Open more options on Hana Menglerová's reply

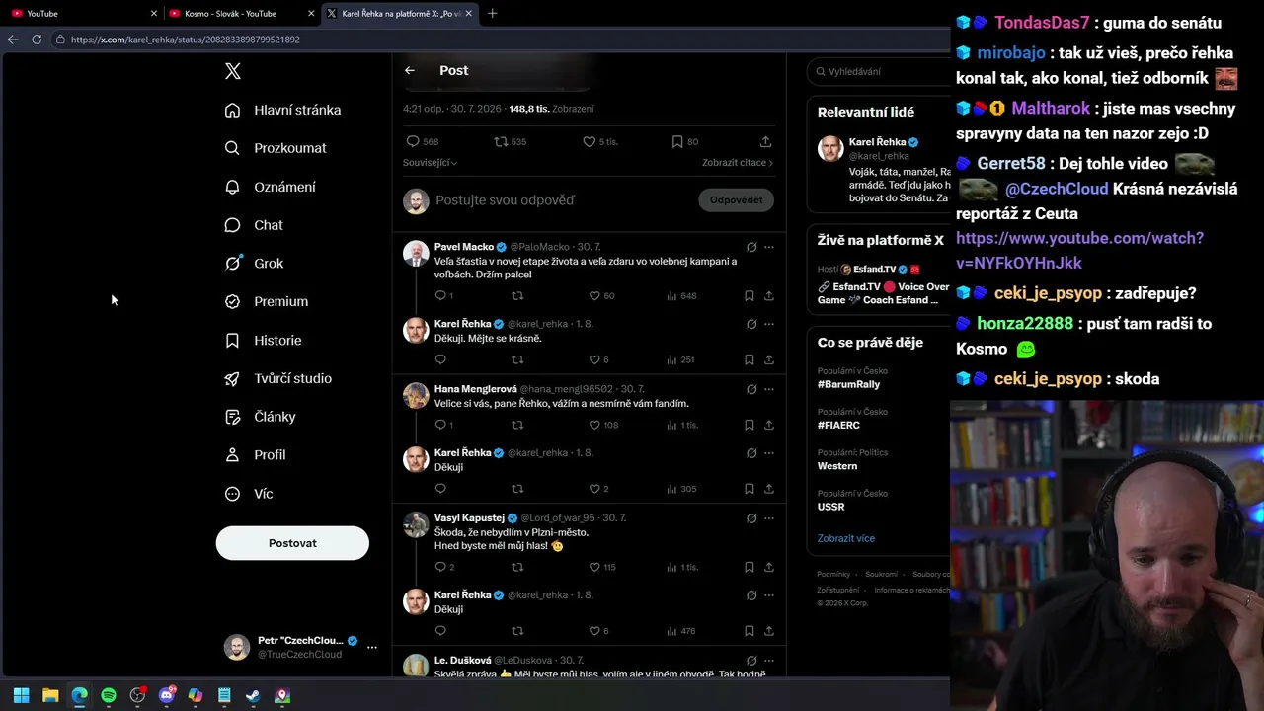click(769, 389)
